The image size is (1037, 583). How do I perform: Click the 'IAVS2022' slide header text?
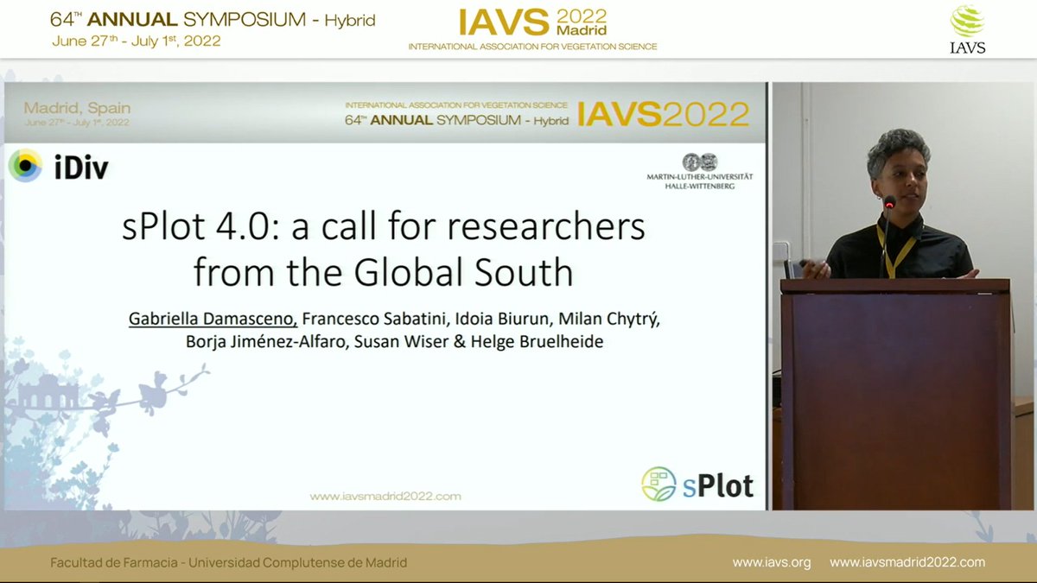[664, 113]
